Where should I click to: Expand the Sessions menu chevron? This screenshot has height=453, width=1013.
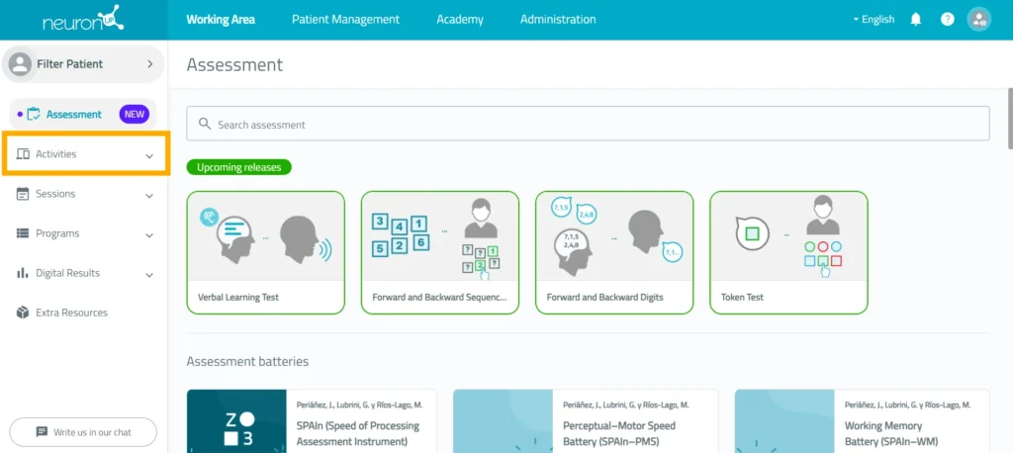tap(149, 195)
